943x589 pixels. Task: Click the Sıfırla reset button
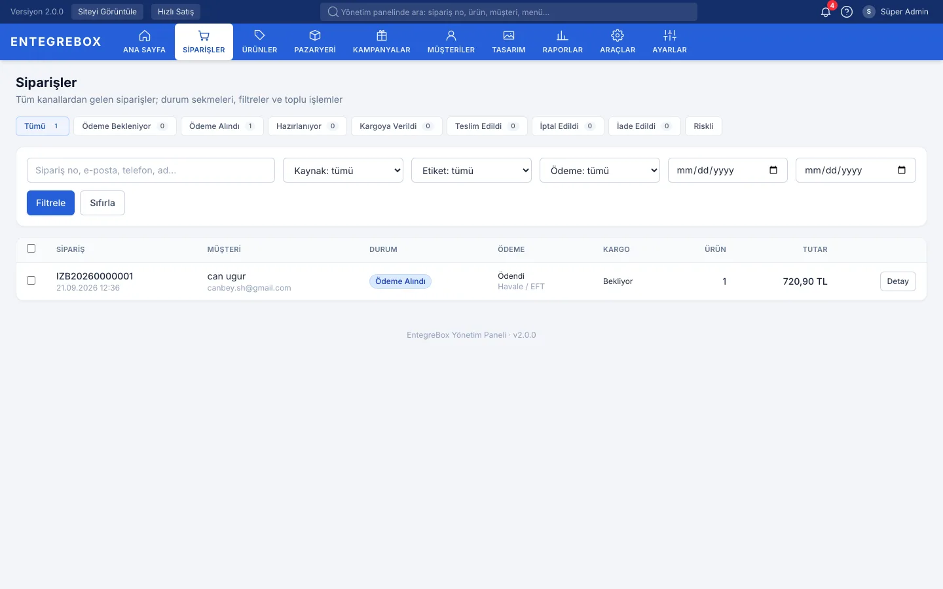click(103, 203)
